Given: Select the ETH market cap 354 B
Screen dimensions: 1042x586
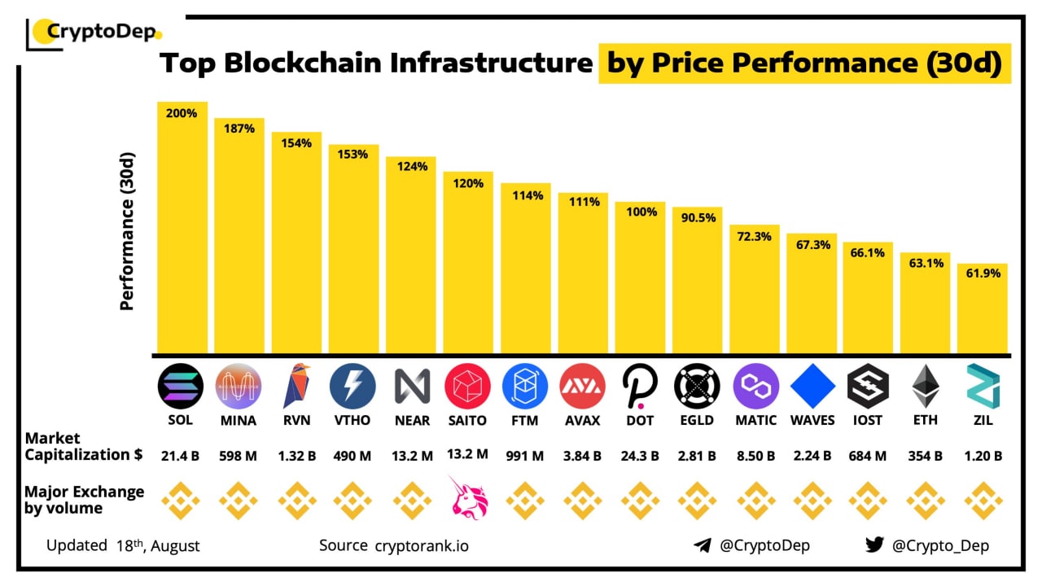Looking at the screenshot, I should (x=925, y=457).
